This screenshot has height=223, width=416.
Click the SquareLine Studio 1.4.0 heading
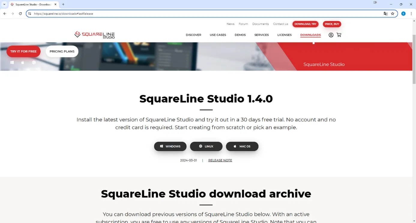[206, 99]
